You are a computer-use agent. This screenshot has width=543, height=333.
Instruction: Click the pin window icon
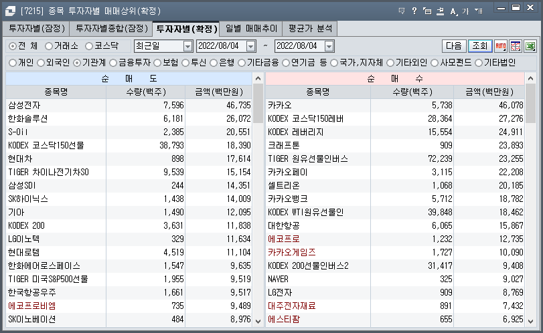coord(440,11)
